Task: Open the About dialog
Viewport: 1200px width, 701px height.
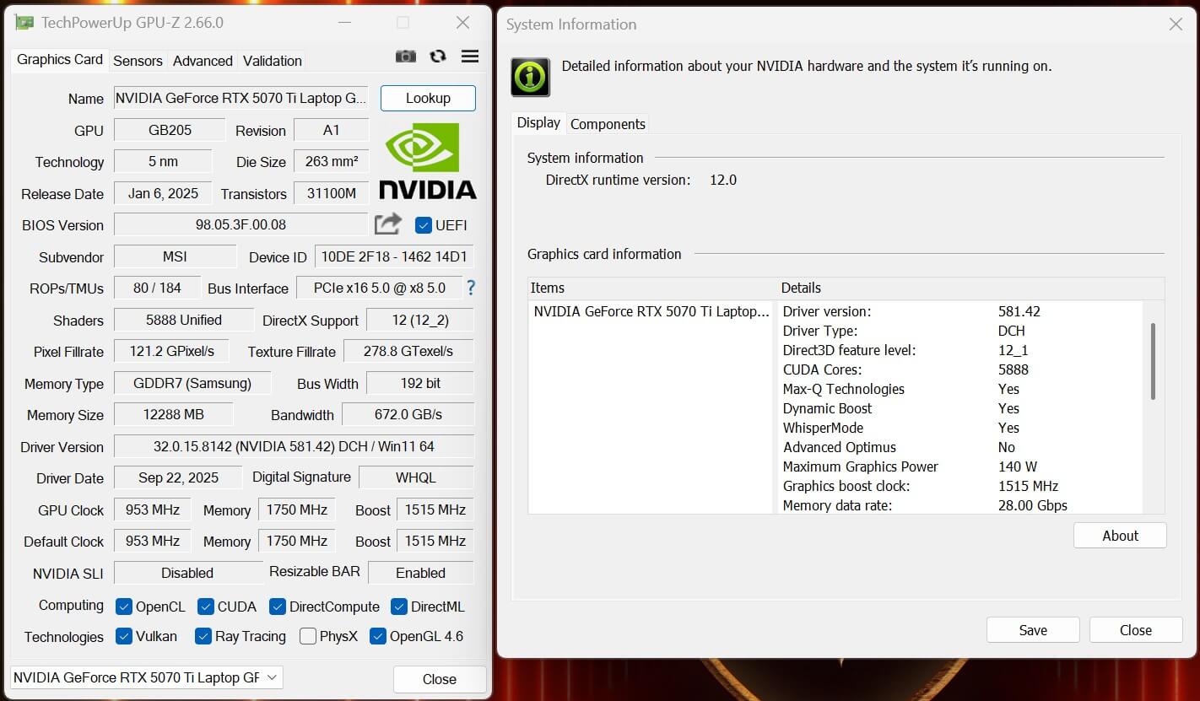Action: [1119, 535]
